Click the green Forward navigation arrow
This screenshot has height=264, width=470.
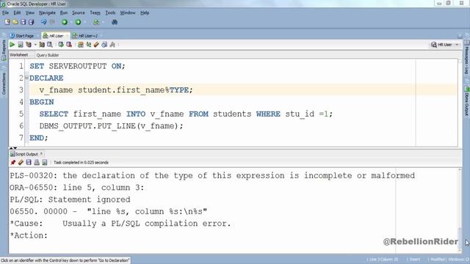coord(78,22)
